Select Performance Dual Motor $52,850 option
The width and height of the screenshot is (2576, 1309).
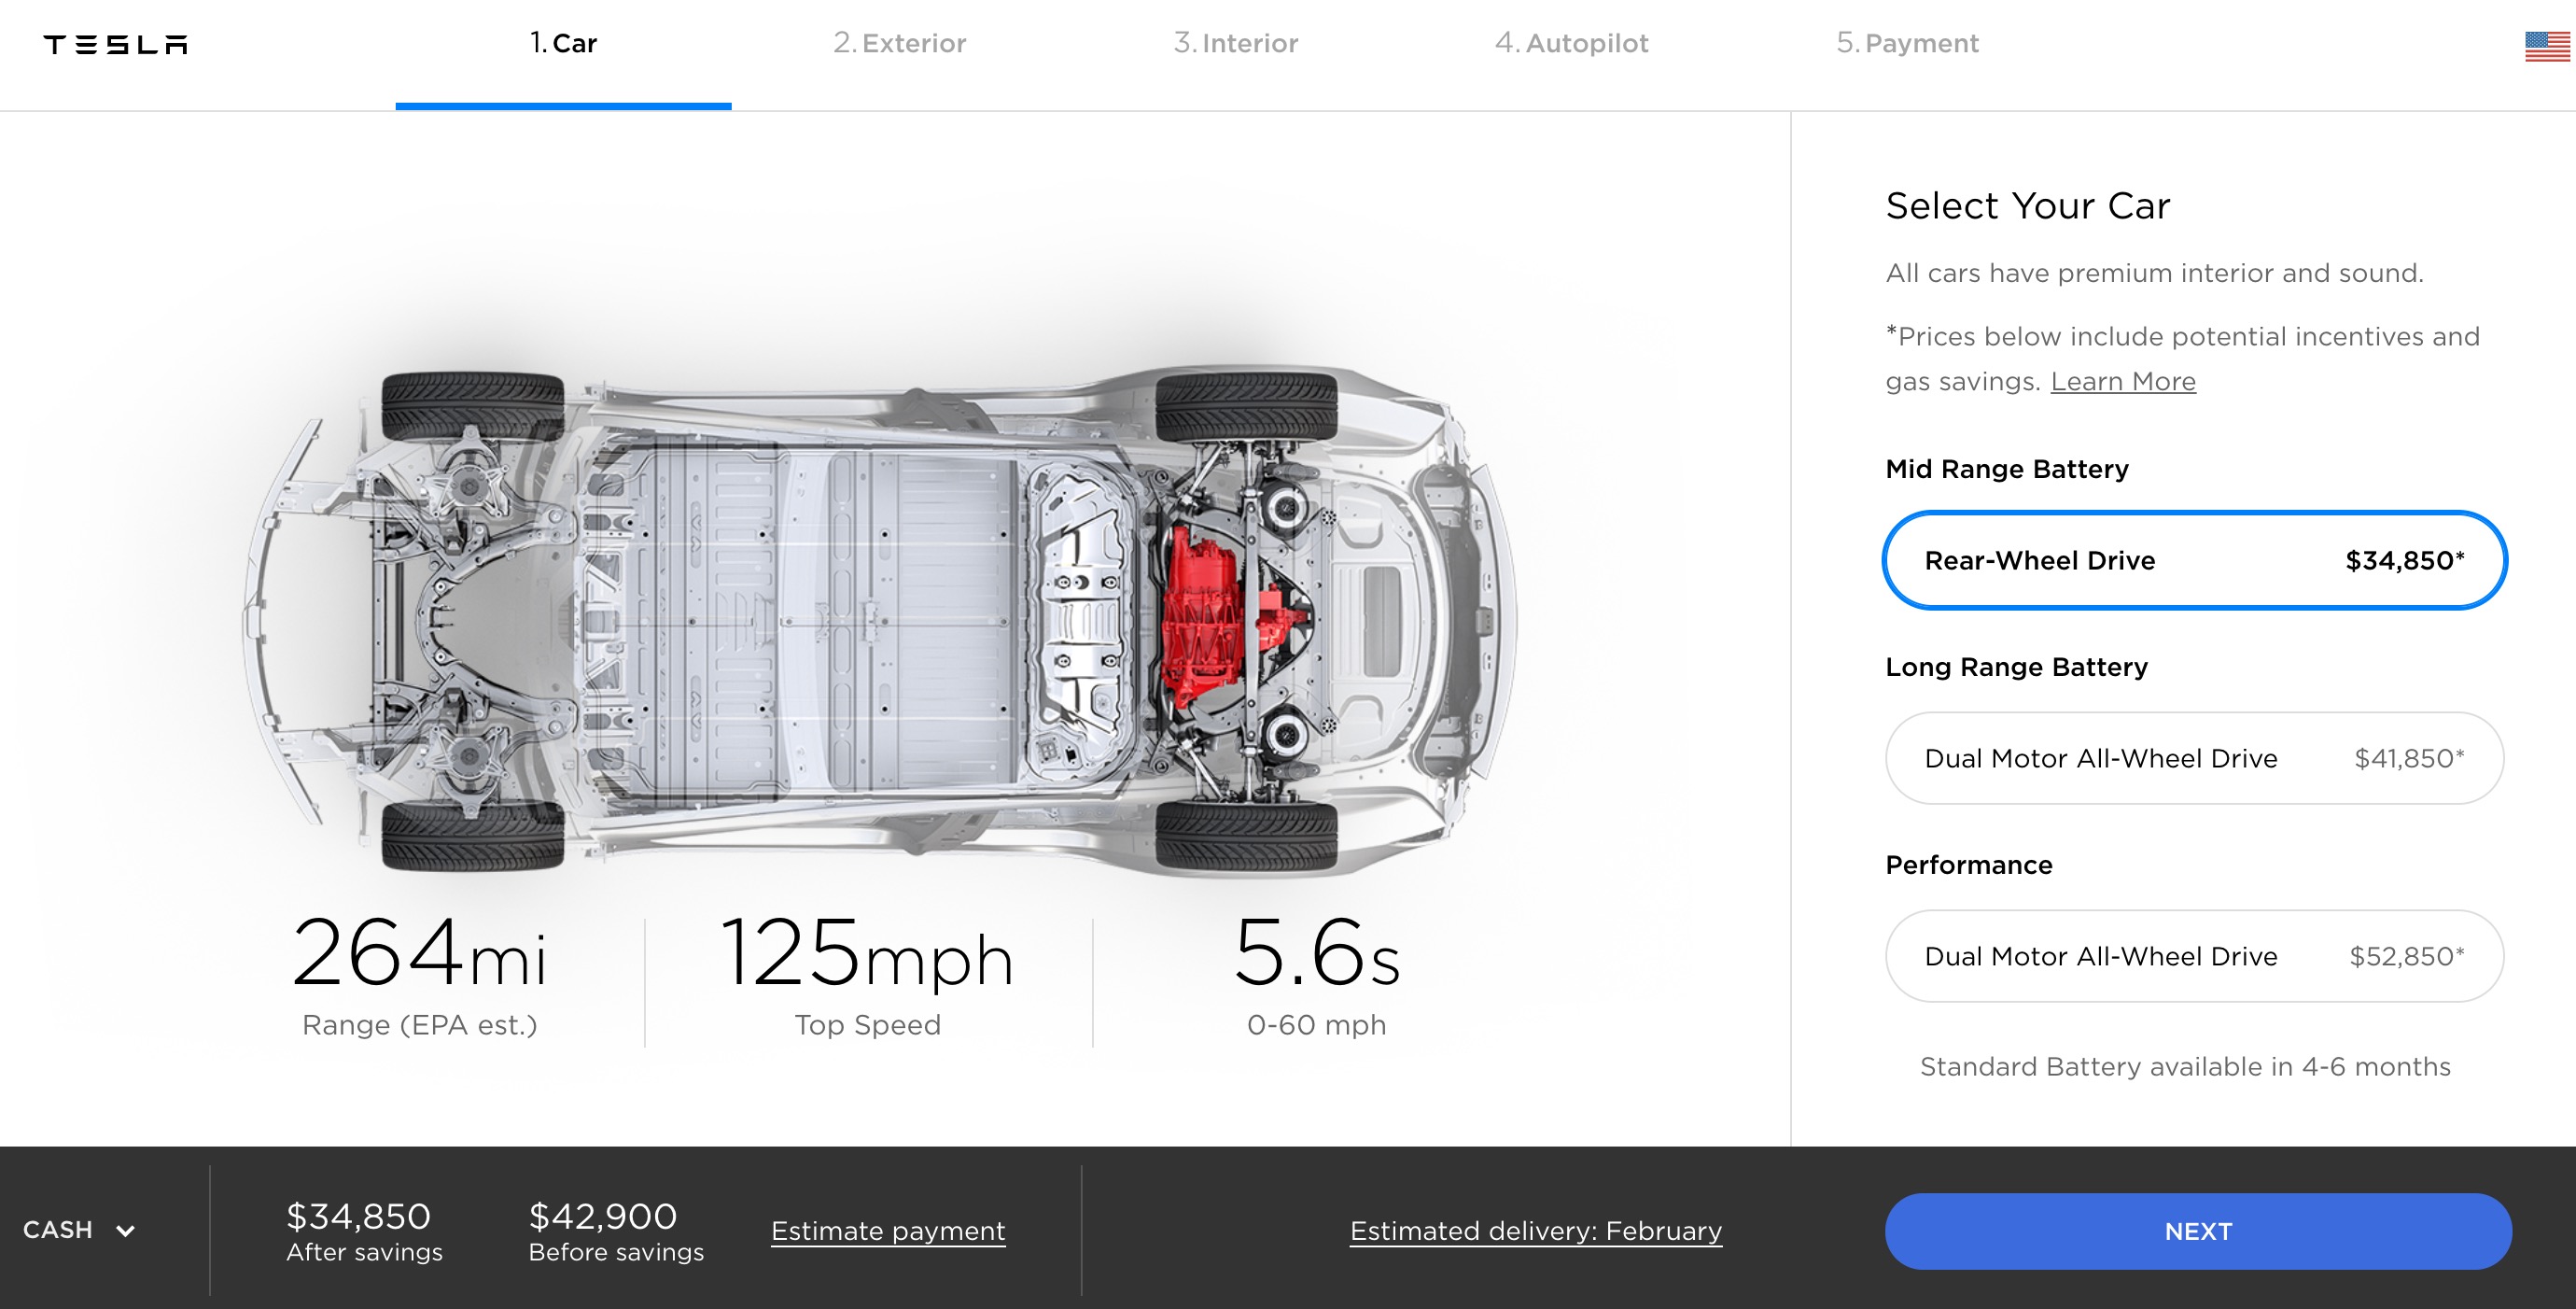(2194, 956)
